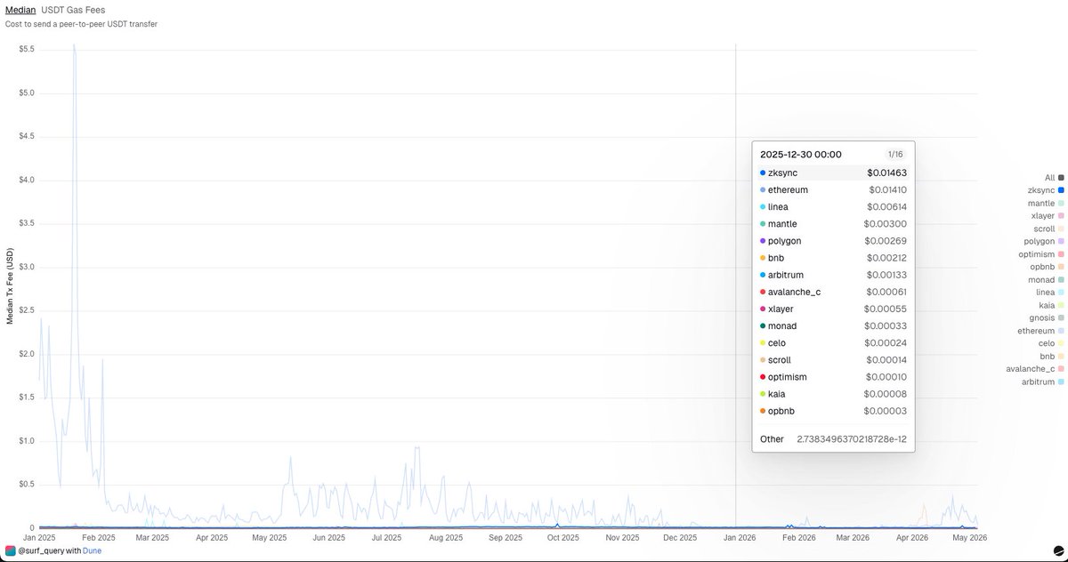Select avalanche_c row in tooltip
1068x562 pixels.
point(833,293)
